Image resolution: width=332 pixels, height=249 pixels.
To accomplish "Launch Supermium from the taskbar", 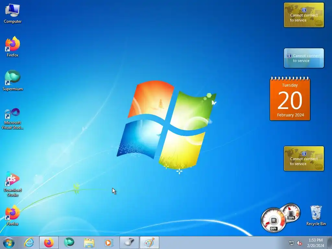I will (69, 243).
